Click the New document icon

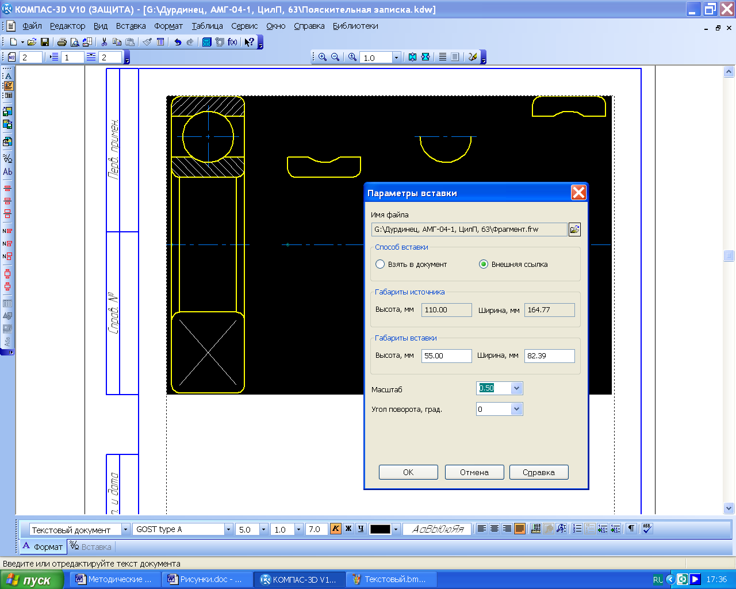[x=13, y=42]
